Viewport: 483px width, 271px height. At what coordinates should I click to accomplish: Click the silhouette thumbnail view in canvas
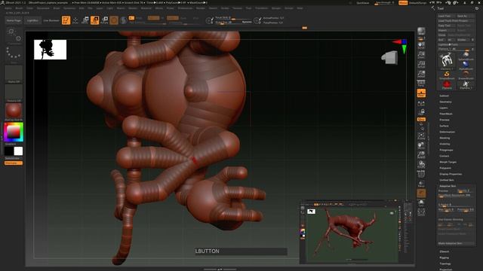pos(51,50)
